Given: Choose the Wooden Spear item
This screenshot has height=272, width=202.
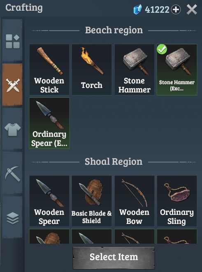Looking at the screenshot, I should pos(49,201).
